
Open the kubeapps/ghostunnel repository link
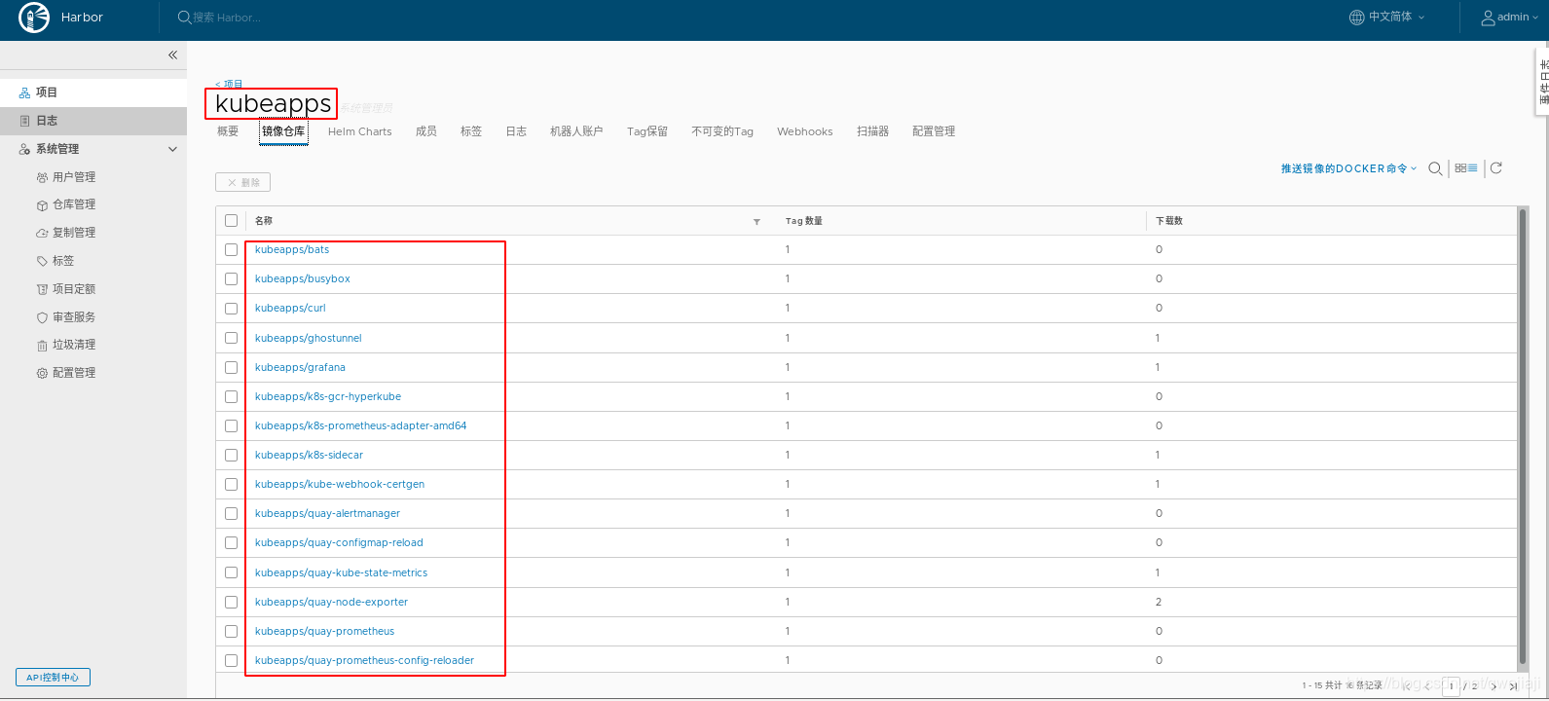pyautogui.click(x=309, y=338)
